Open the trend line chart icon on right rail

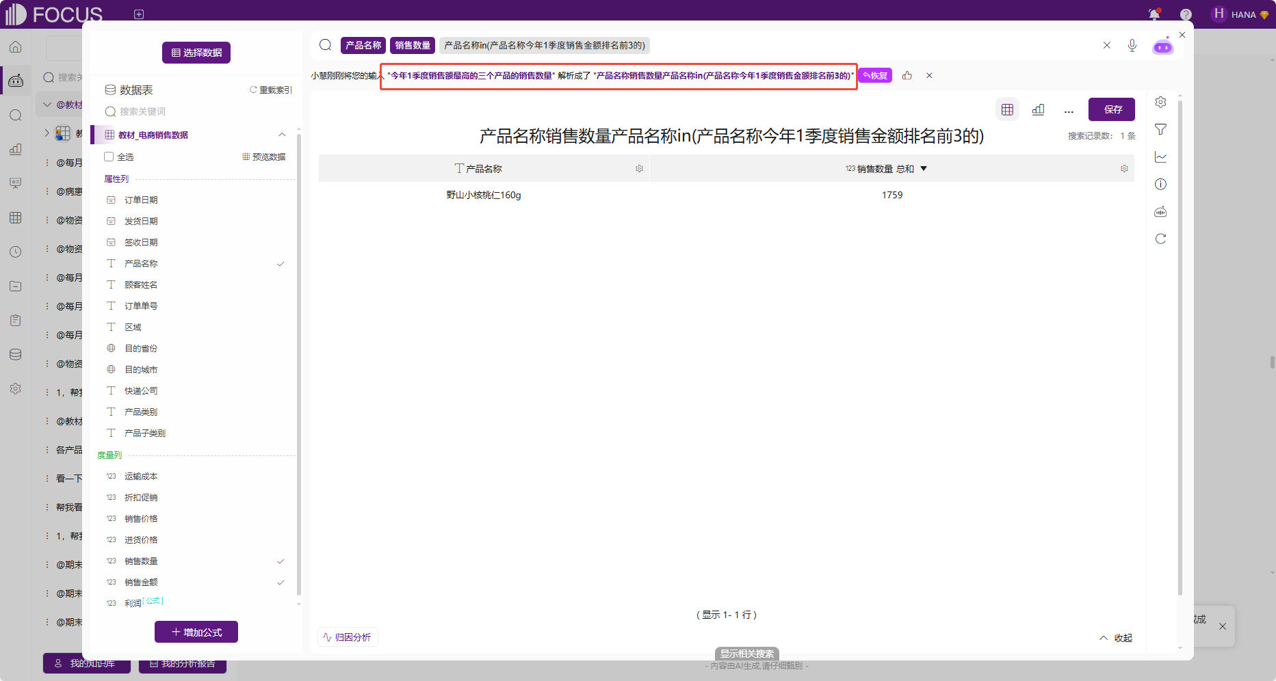tap(1160, 157)
